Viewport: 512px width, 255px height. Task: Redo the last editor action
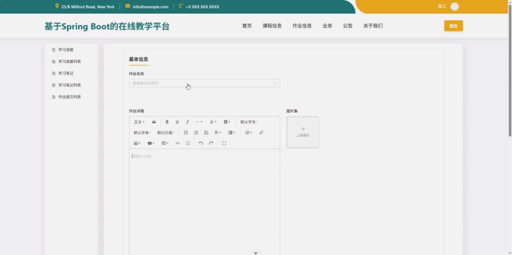point(211,144)
